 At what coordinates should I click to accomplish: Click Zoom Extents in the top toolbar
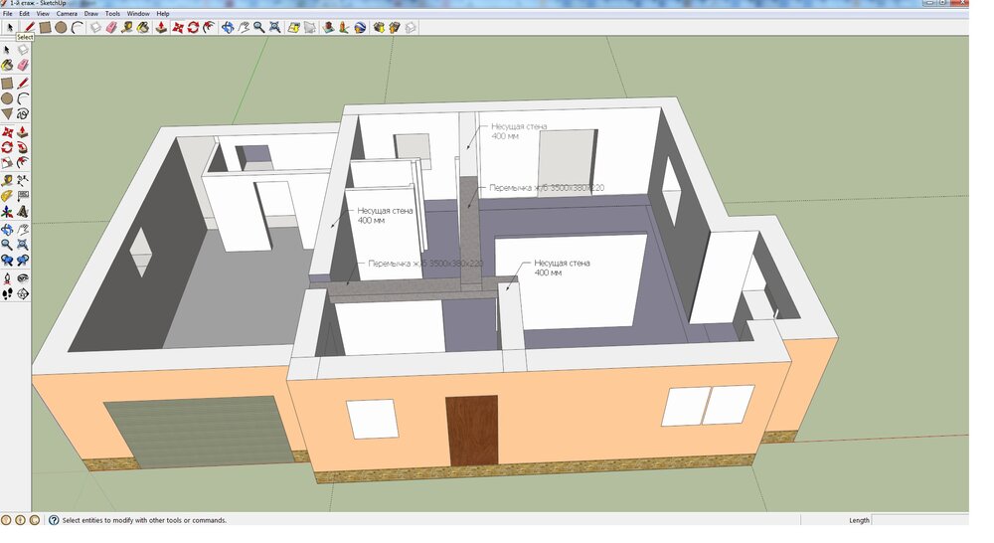point(274,28)
